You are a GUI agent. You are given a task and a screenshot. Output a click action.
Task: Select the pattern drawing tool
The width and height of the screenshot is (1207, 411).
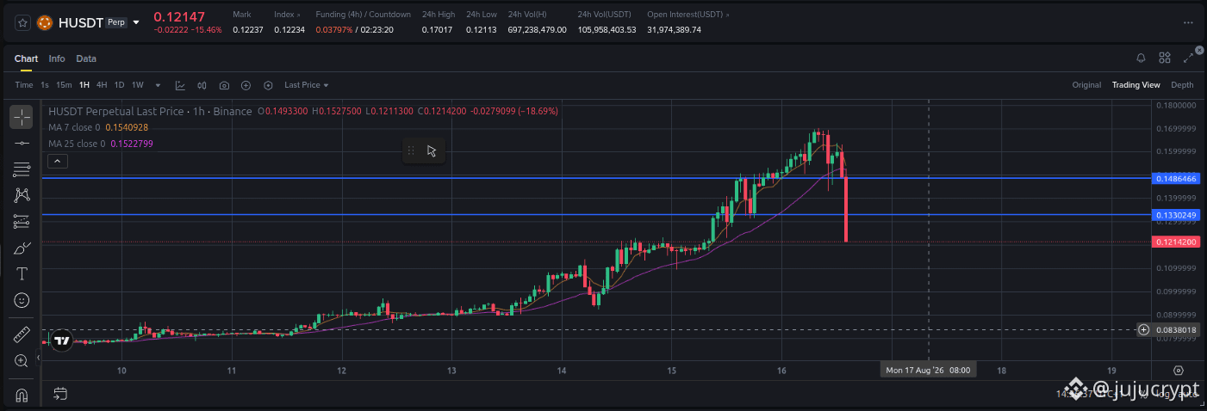click(x=22, y=195)
